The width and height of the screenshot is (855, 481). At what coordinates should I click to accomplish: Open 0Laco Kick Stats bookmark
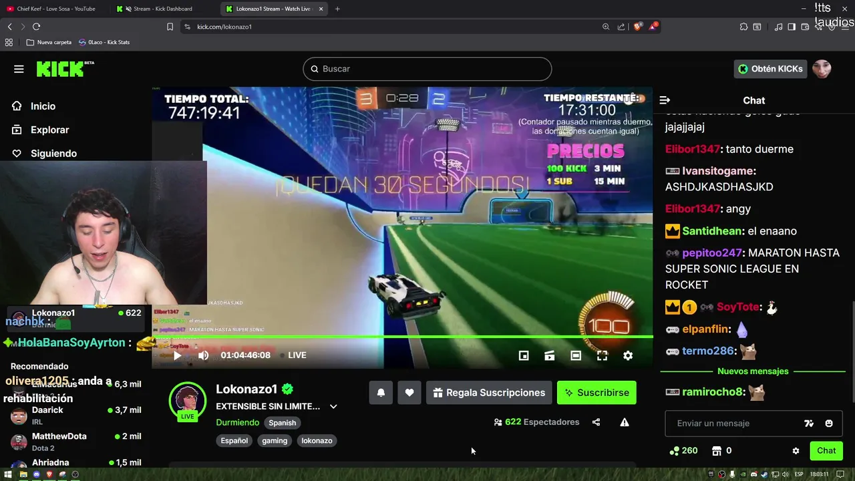pyautogui.click(x=104, y=42)
